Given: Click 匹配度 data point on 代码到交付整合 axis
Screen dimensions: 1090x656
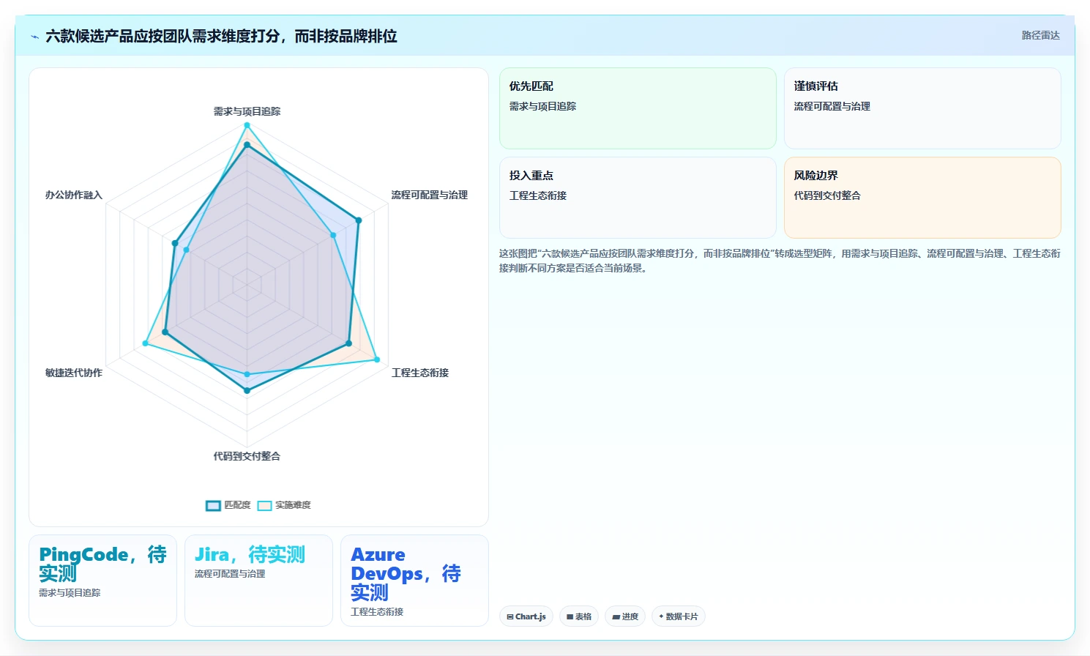Looking at the screenshot, I should point(247,391).
